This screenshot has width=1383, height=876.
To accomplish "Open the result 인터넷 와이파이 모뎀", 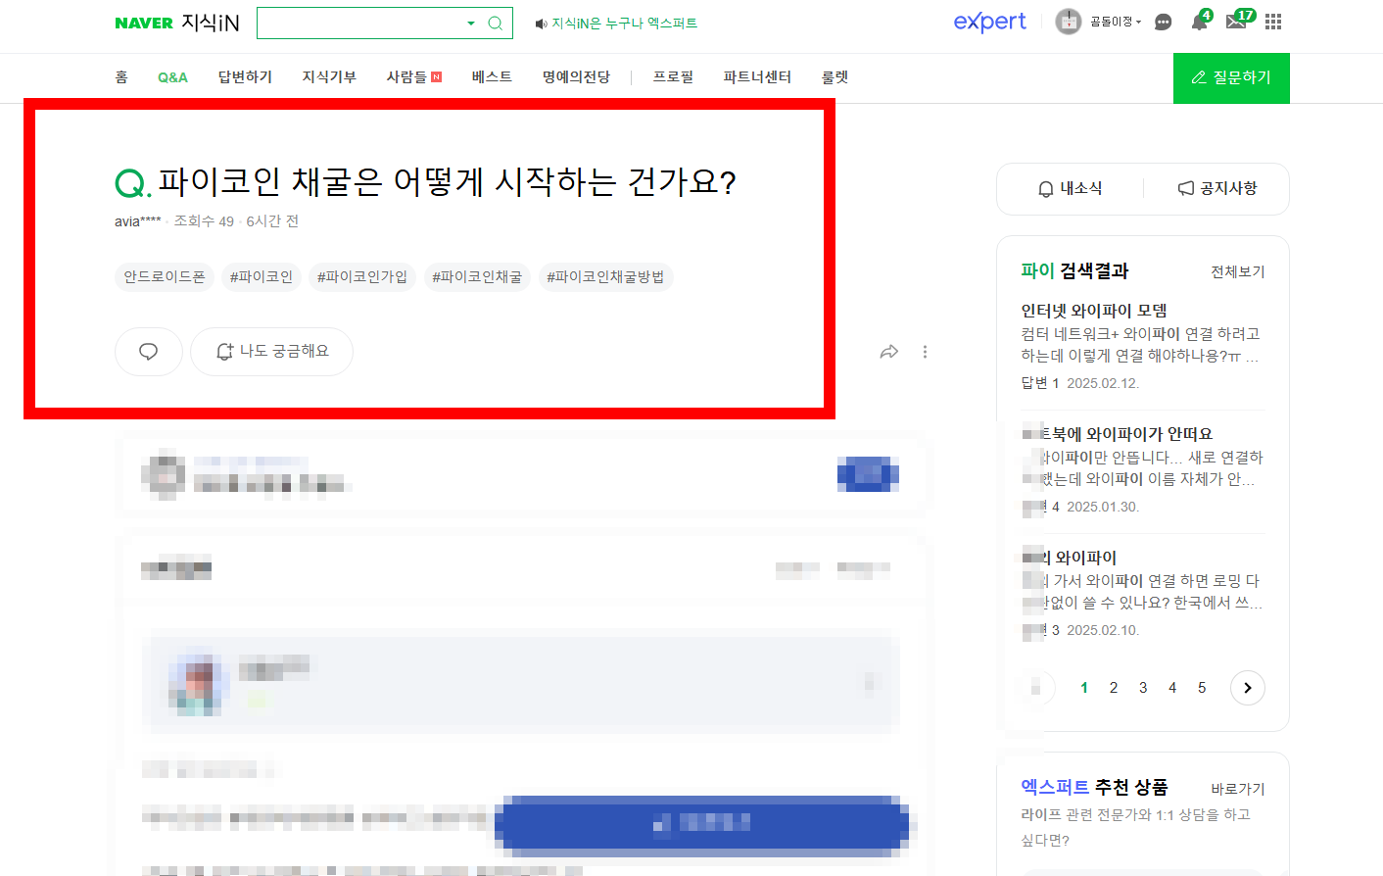I will pyautogui.click(x=1094, y=311).
